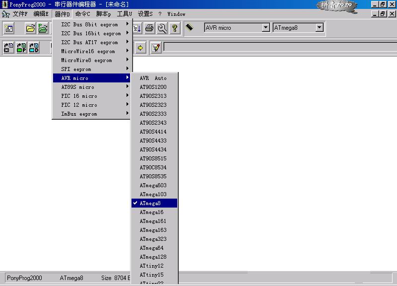Open the AVR micro device family dropdown
Viewport: 397px width, 286px height.
tap(265, 28)
